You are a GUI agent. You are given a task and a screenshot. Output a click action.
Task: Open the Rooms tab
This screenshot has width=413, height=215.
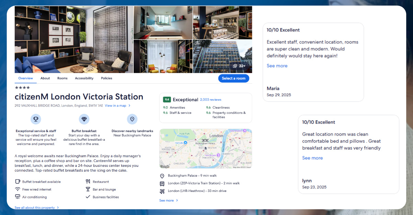pyautogui.click(x=62, y=78)
